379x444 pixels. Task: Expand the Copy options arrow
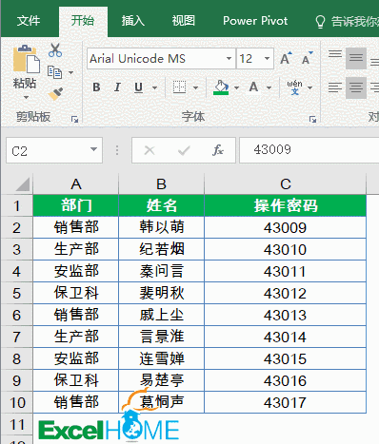[x=70, y=73]
